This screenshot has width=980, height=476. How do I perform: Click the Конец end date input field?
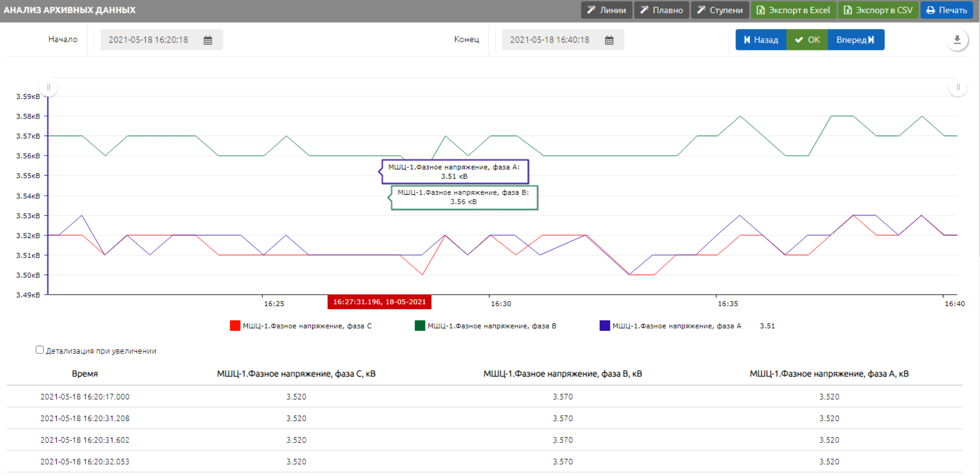coord(549,40)
